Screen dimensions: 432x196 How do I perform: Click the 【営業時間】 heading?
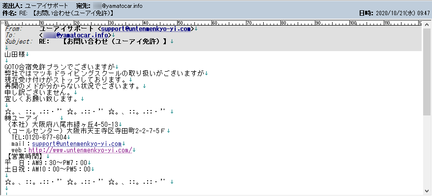26,156
